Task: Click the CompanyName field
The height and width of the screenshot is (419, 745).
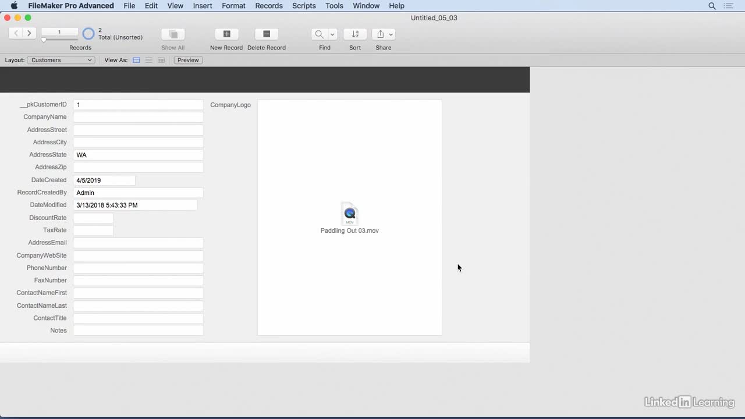Action: point(138,117)
